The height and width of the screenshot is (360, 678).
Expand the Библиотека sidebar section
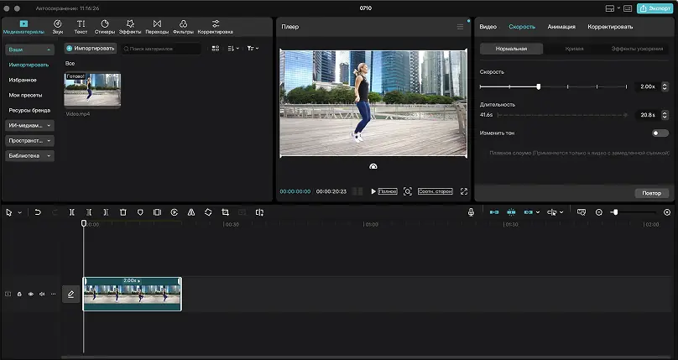pos(30,155)
